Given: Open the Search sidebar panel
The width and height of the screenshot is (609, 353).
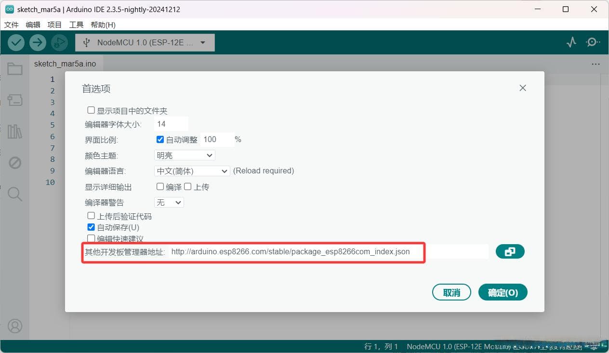Looking at the screenshot, I should [x=15, y=194].
